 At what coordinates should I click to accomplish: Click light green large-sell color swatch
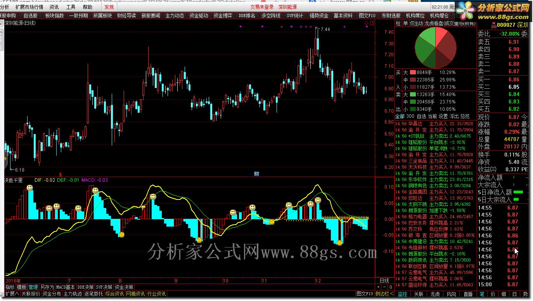413,95
